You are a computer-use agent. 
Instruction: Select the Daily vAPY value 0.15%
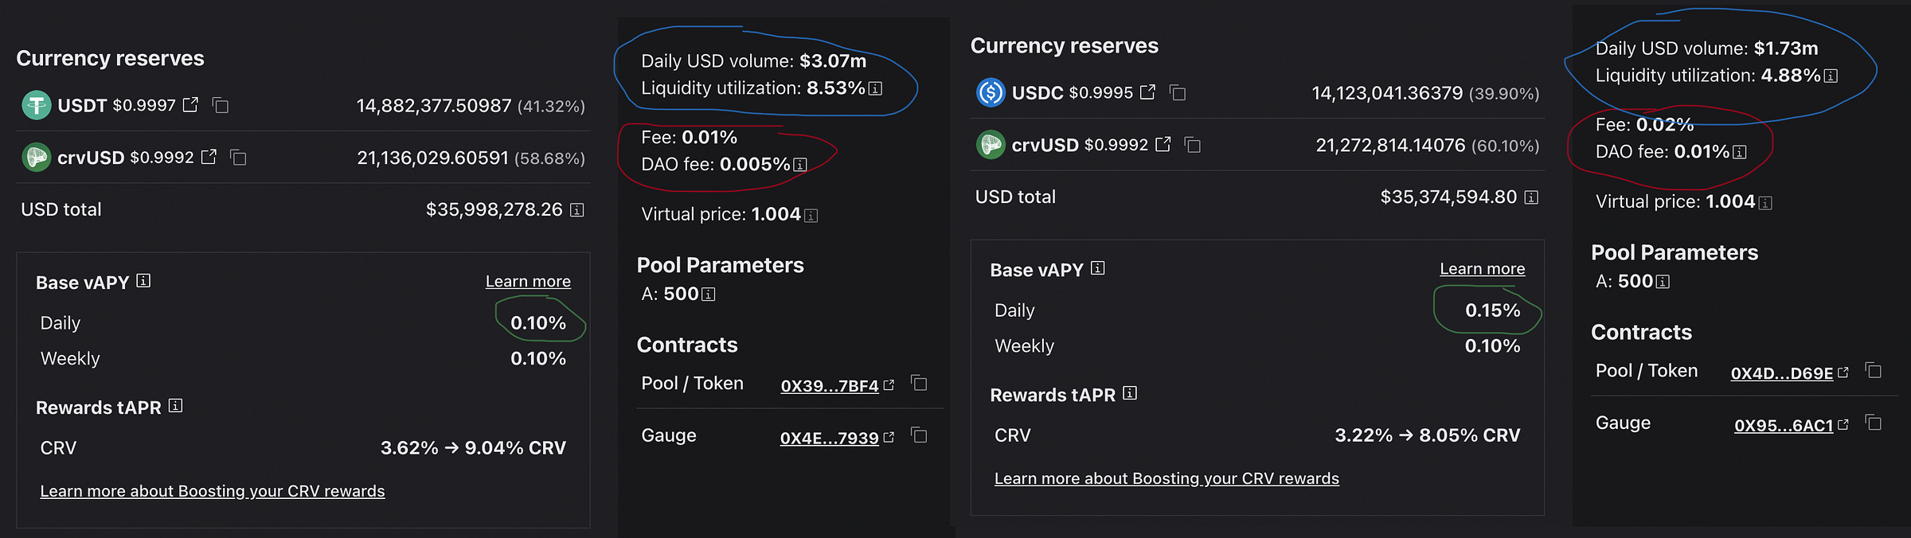(1492, 310)
